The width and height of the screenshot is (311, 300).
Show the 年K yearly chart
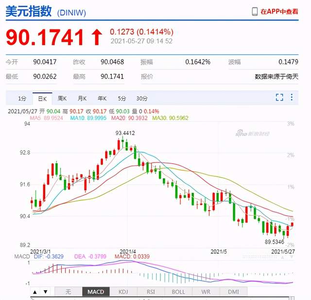(102, 98)
